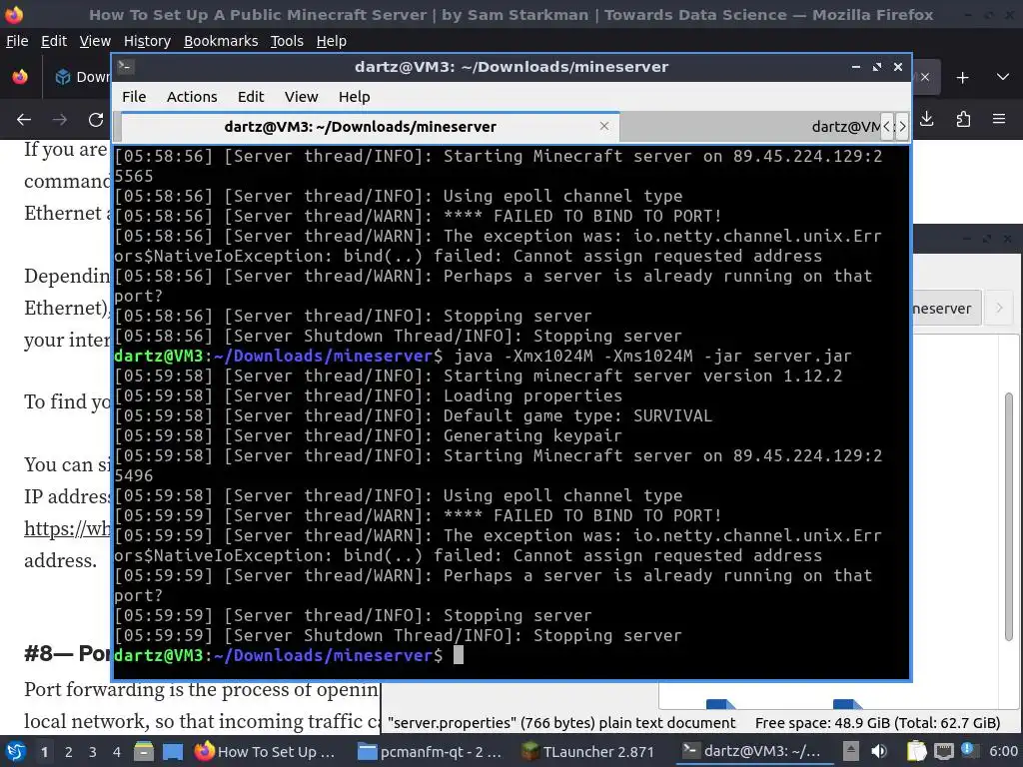Switch to dartz@VM3 terminal taskbar entry
The height and width of the screenshot is (767, 1023).
(x=752, y=751)
